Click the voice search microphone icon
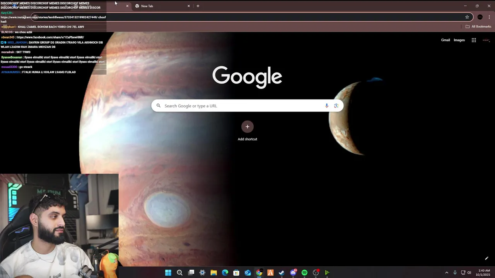Image resolution: width=495 pixels, height=278 pixels. coord(327,106)
